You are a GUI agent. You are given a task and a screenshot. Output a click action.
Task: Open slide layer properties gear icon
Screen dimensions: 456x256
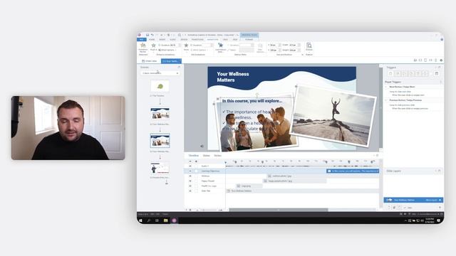(x=440, y=208)
